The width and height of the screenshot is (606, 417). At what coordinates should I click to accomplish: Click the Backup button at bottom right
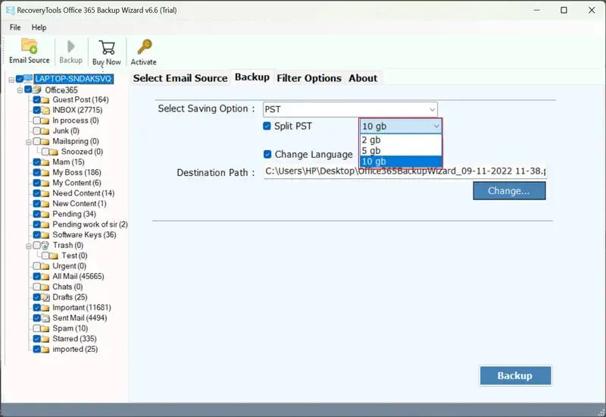tap(514, 375)
